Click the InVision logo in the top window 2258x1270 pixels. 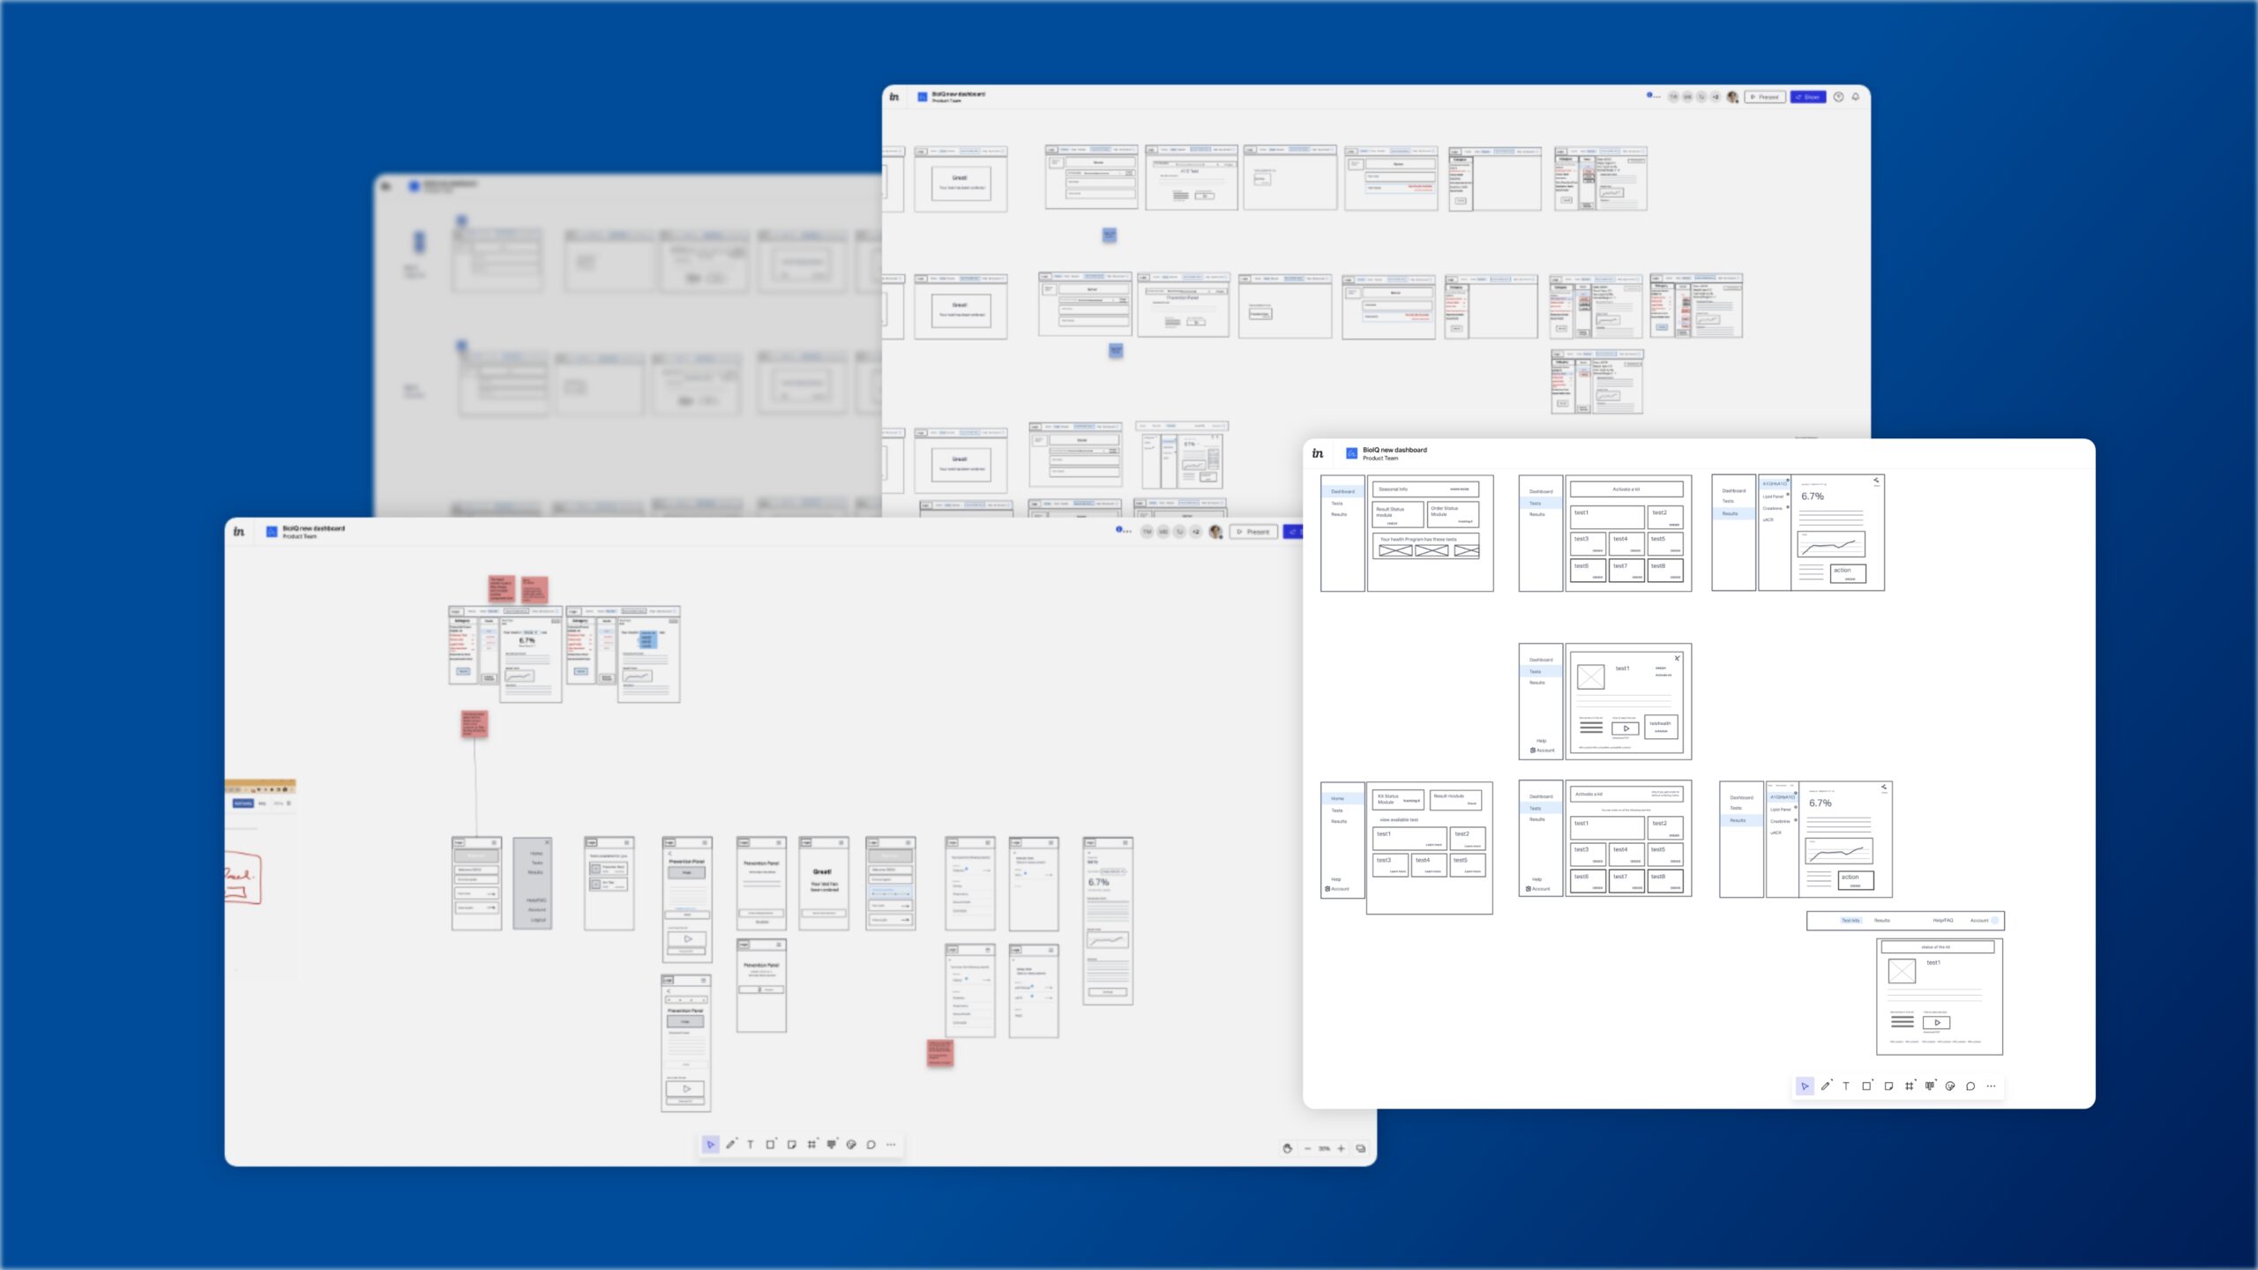894,97
